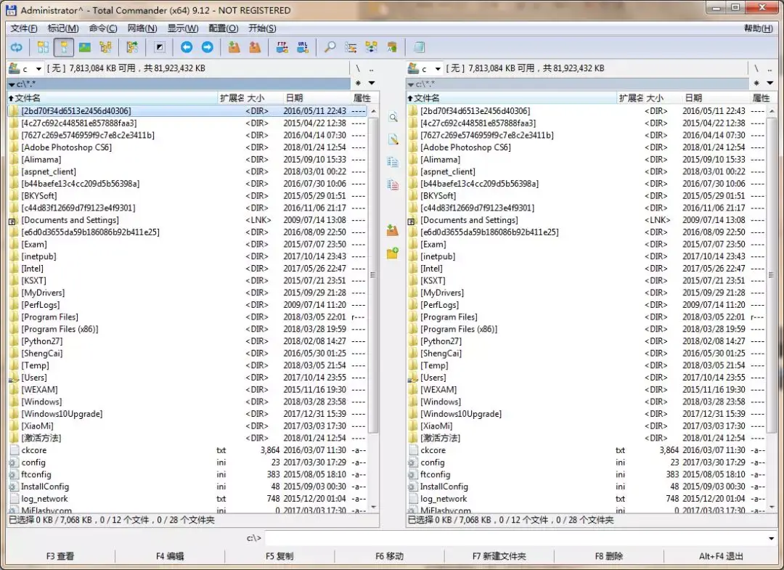This screenshot has height=570, width=784.
Task: Open the 命令(C) menu
Action: (103, 28)
